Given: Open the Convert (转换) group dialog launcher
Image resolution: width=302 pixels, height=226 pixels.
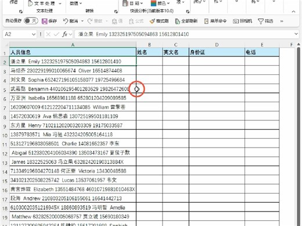Looking at the screenshot, I should [x=116, y=12].
